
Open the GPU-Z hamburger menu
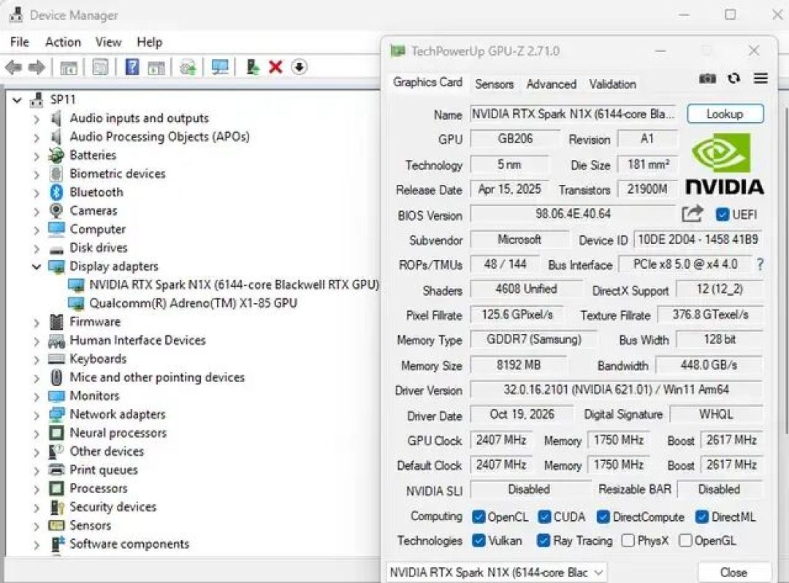[x=761, y=78]
